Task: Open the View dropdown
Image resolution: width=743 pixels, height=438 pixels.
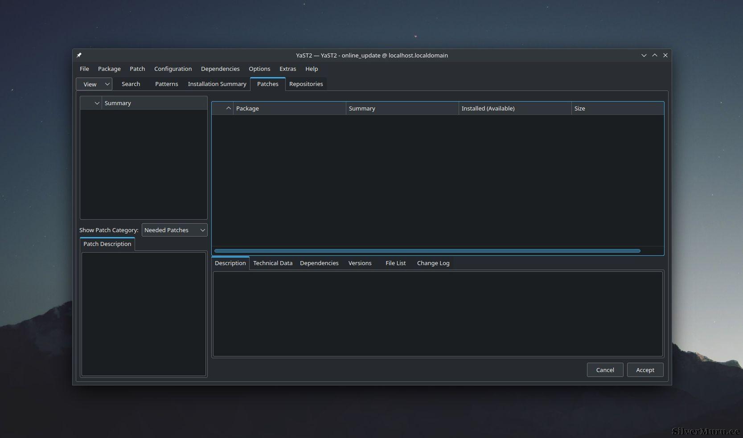Action: 94,84
